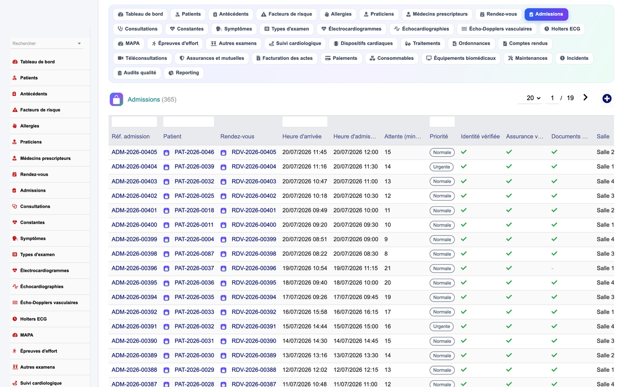Screen dimensions: 625x387
Task: Click Consultations stethoscope icon in sidebar
Action: (15, 206)
